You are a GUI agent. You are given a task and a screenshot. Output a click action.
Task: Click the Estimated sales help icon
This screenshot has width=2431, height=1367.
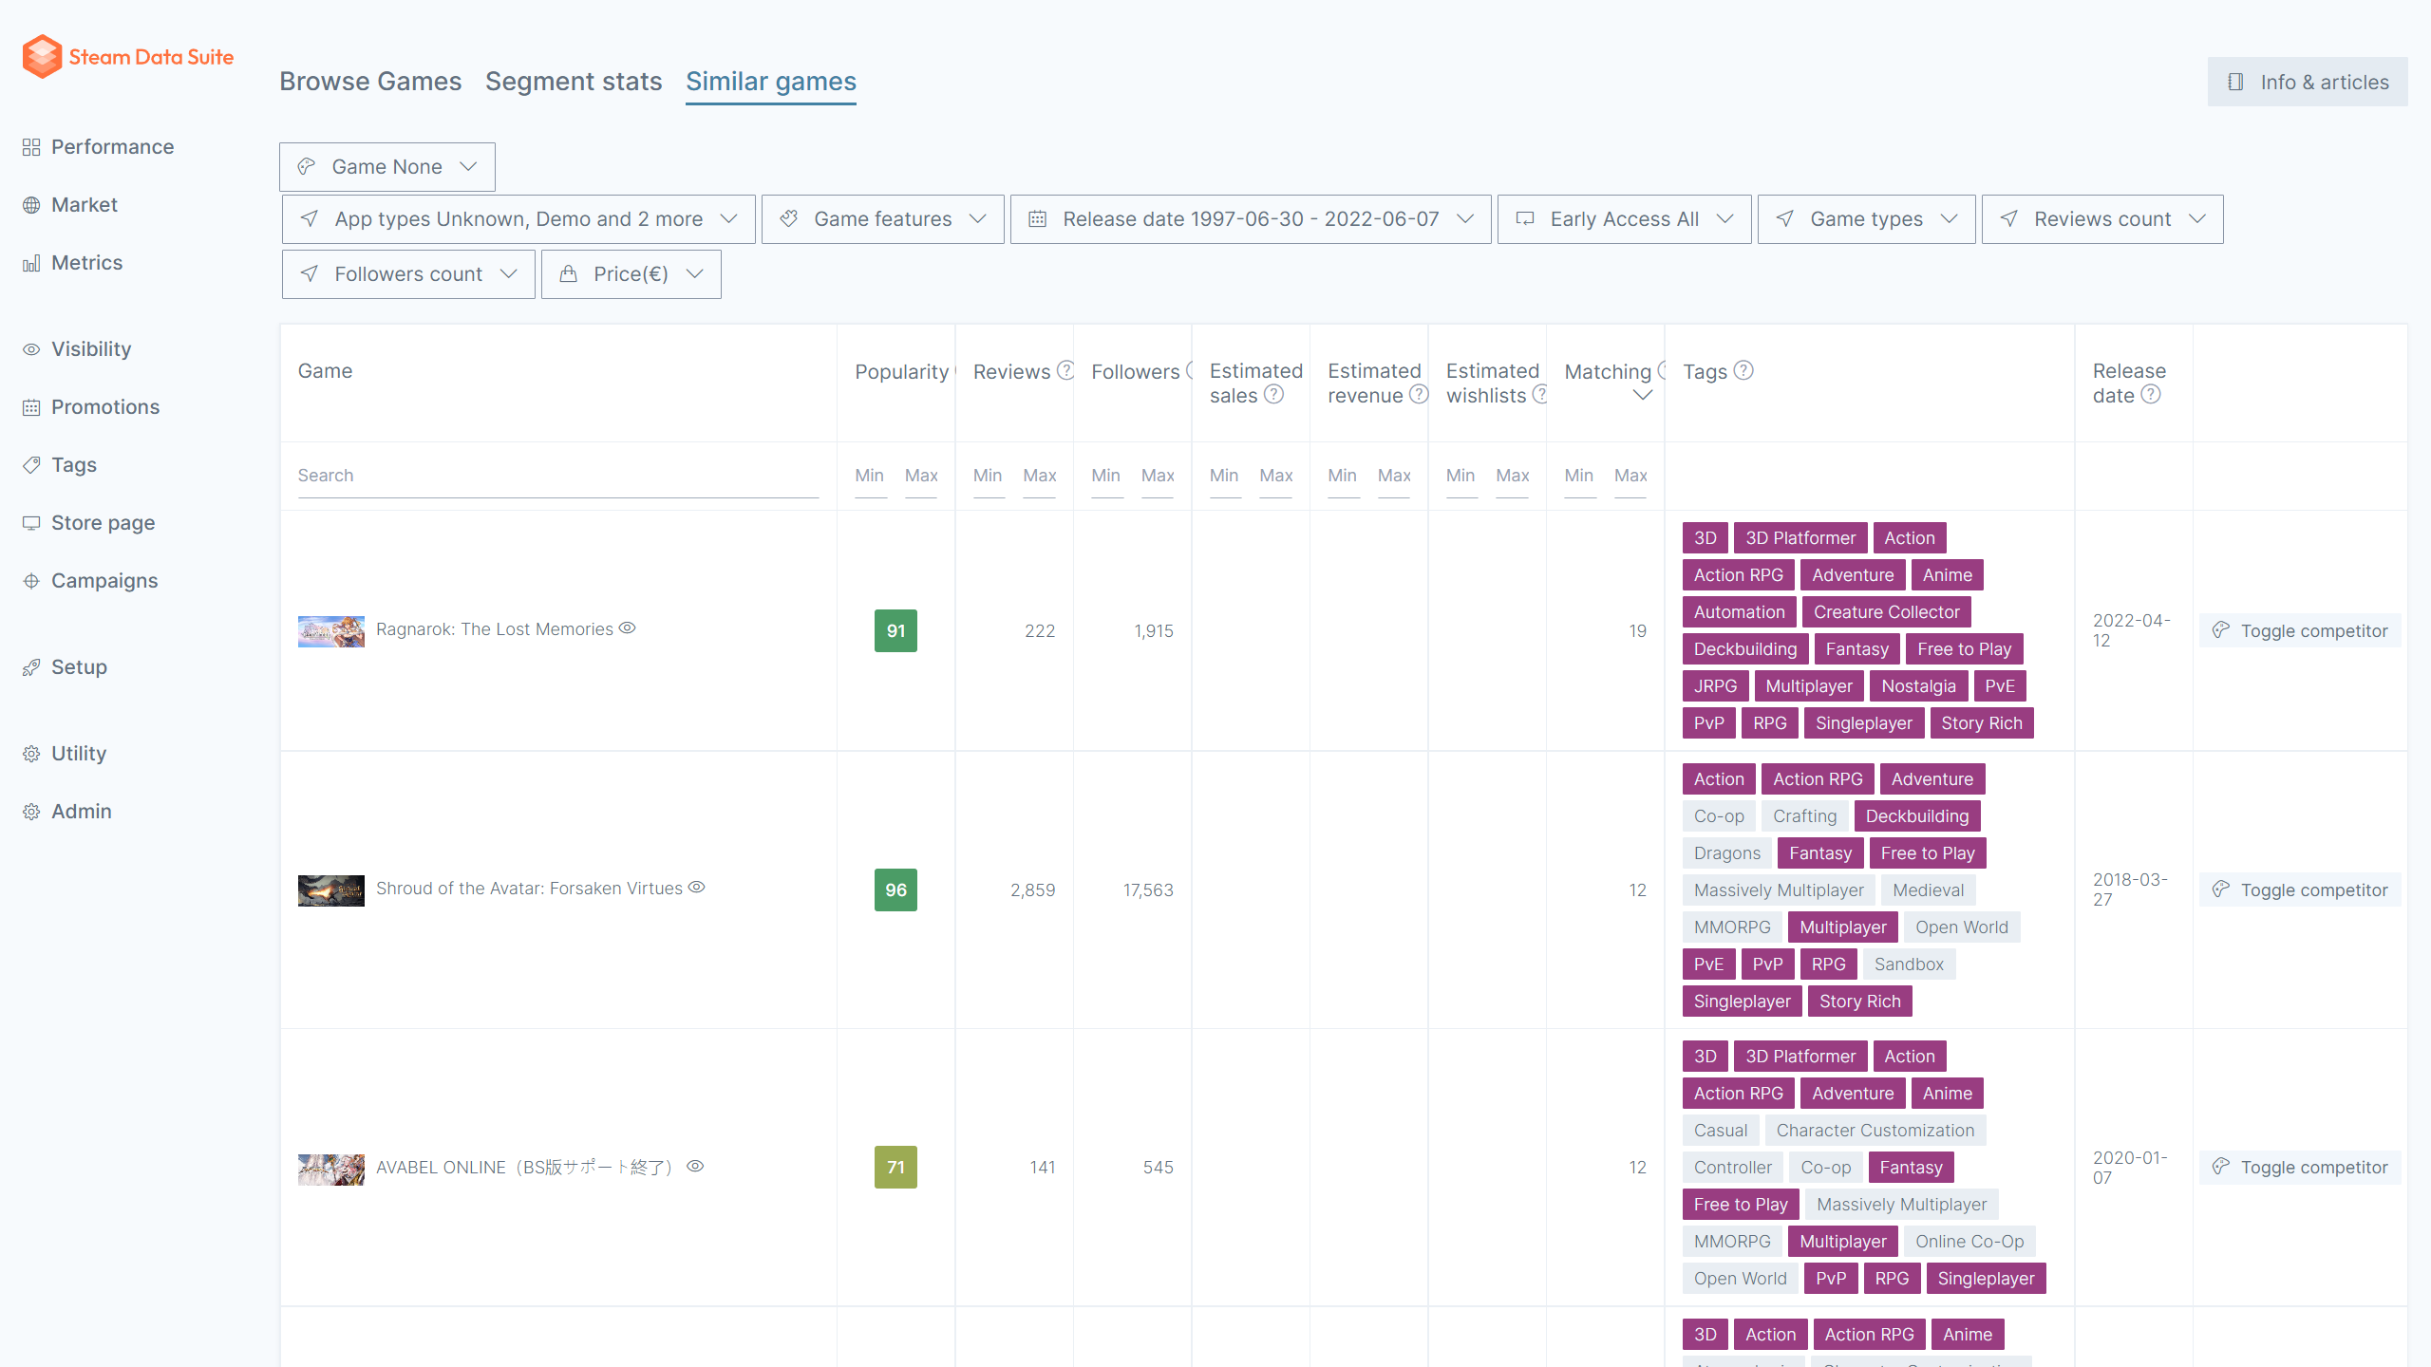tap(1274, 394)
